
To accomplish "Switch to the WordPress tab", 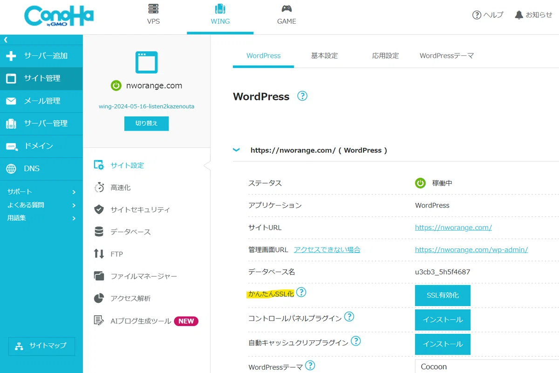I will point(264,56).
